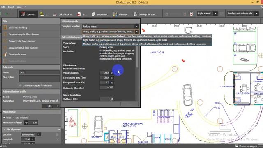Open the Insert menu

(11, 7)
